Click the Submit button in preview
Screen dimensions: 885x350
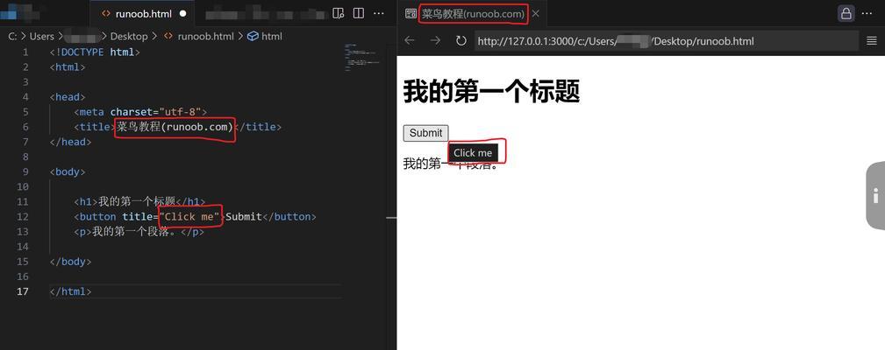[x=425, y=133]
